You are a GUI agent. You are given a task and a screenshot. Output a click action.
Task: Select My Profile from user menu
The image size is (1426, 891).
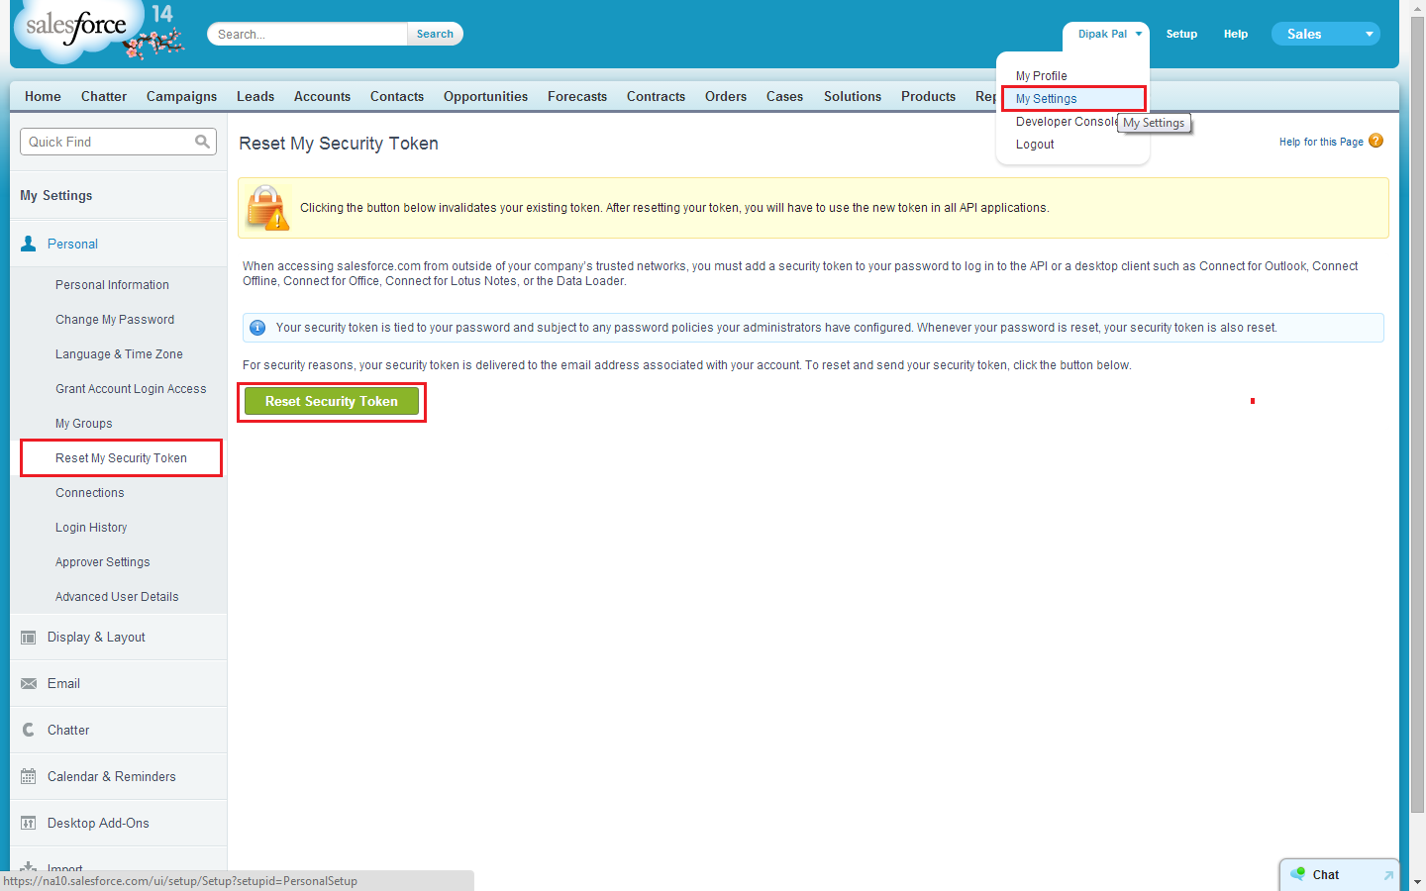[1041, 76]
